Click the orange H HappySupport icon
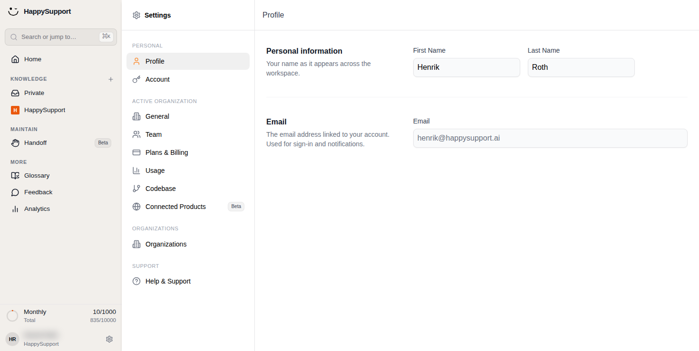 15,110
